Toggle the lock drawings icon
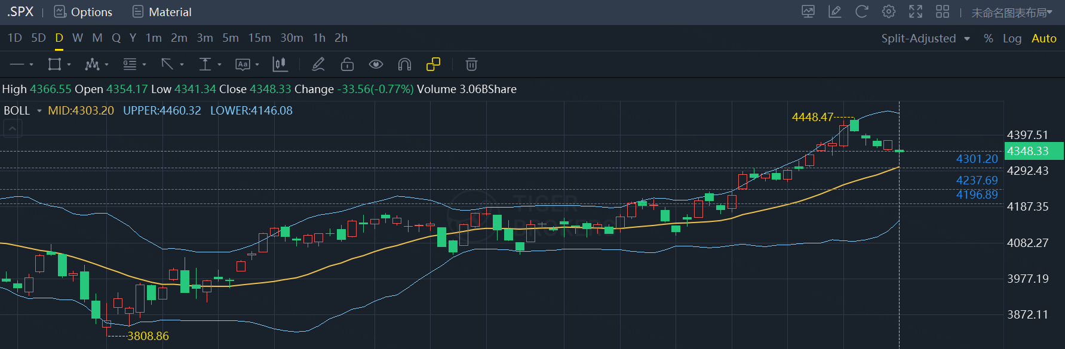The image size is (1065, 349). click(x=347, y=64)
